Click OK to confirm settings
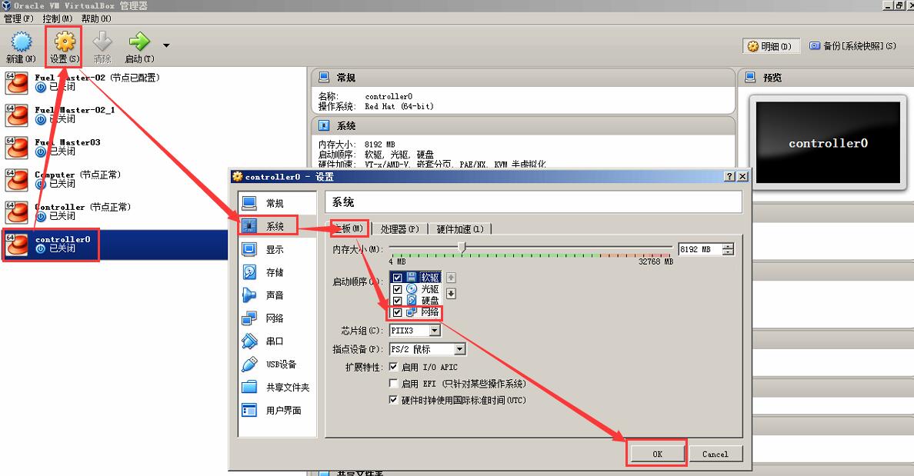Screen dimensions: 914x476 pos(657,454)
